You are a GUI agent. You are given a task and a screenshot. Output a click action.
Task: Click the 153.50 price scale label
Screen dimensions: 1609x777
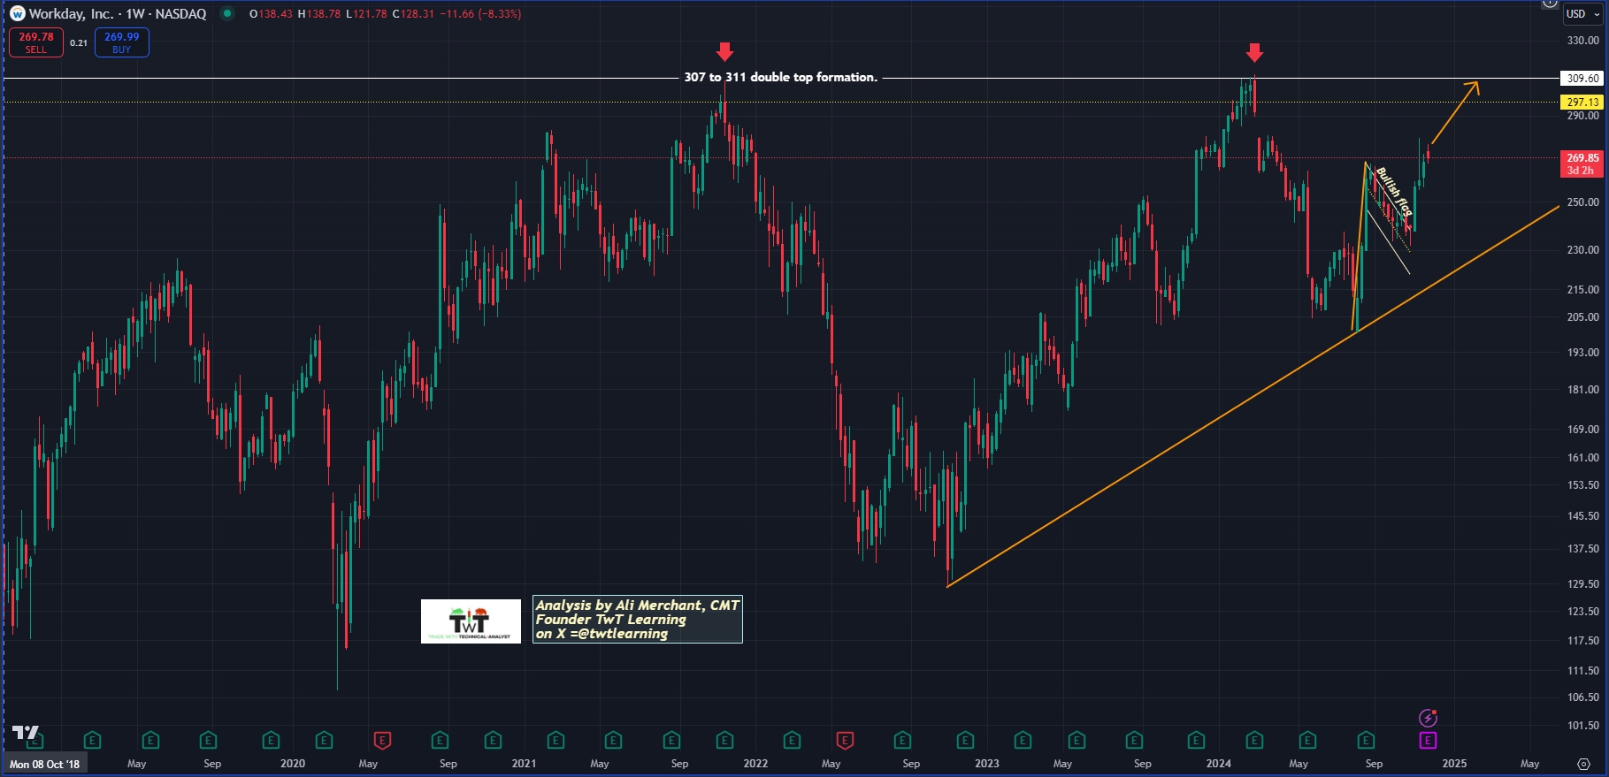click(1582, 485)
